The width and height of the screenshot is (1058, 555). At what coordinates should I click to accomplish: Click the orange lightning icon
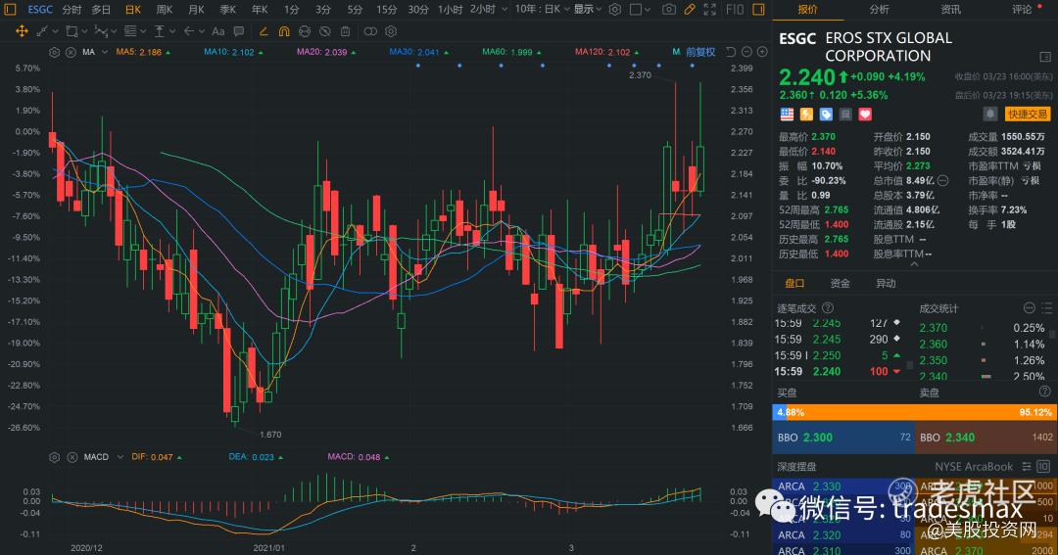[x=806, y=114]
